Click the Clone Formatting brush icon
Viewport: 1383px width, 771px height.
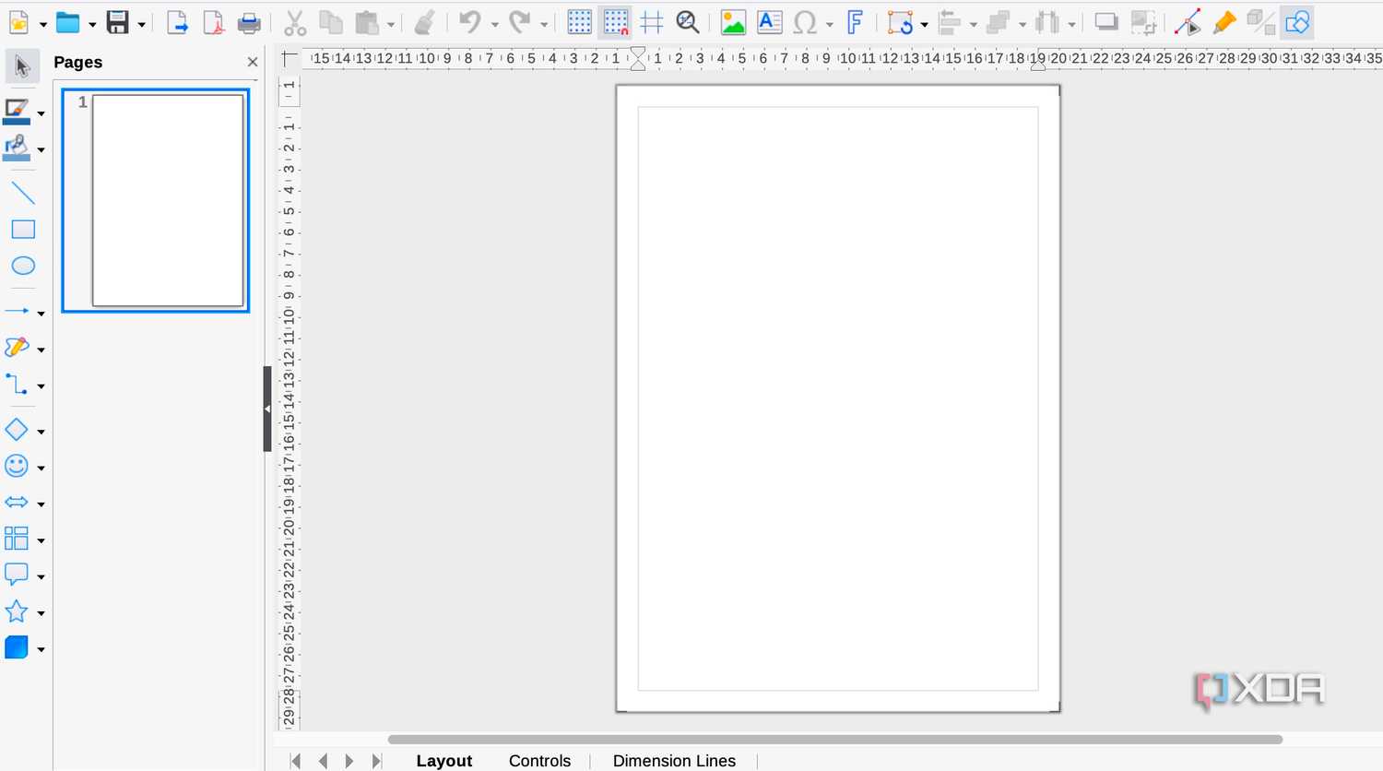click(x=425, y=23)
